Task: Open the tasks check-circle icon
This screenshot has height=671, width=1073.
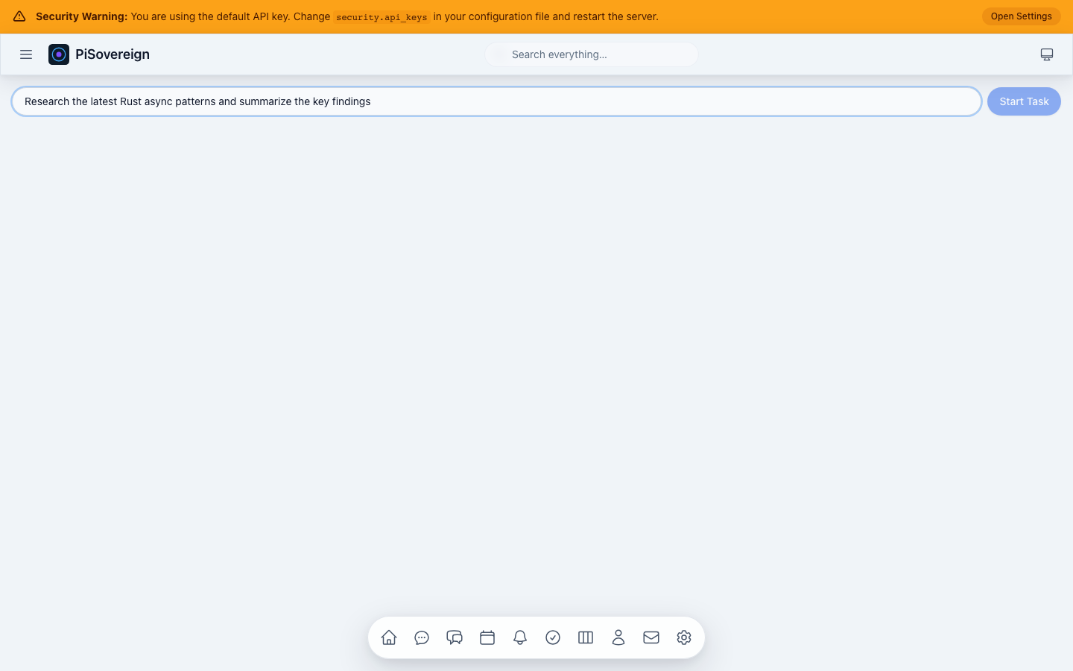Action: (x=553, y=637)
